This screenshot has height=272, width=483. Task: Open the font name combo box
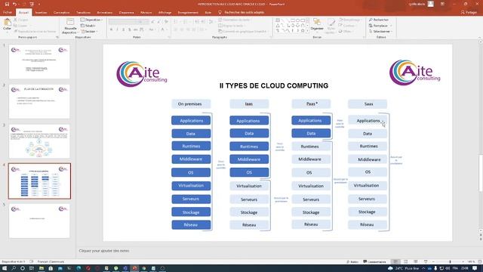(123, 22)
